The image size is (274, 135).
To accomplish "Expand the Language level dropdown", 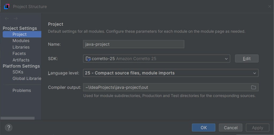I will 254,73.
